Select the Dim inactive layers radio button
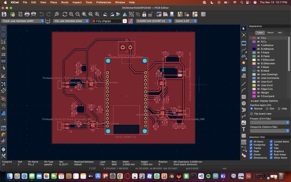The width and height of the screenshot is (291, 182). coord(267,109)
